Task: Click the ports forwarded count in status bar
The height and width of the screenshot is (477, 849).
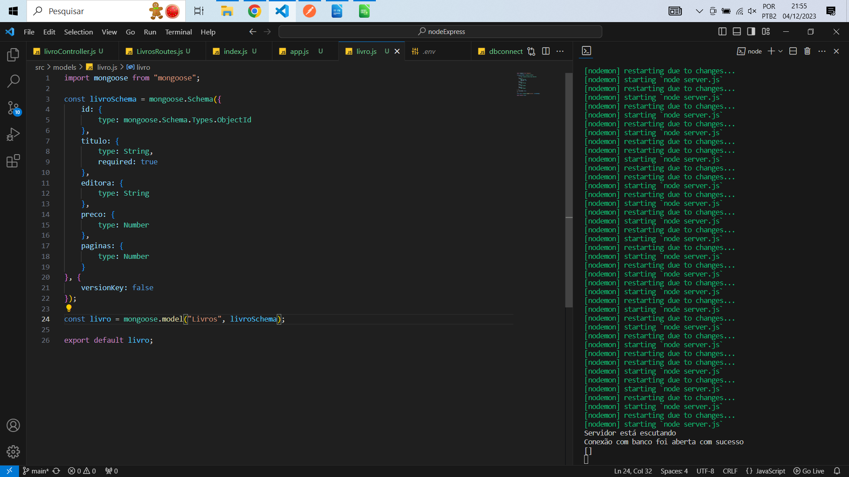Action: tap(111, 471)
